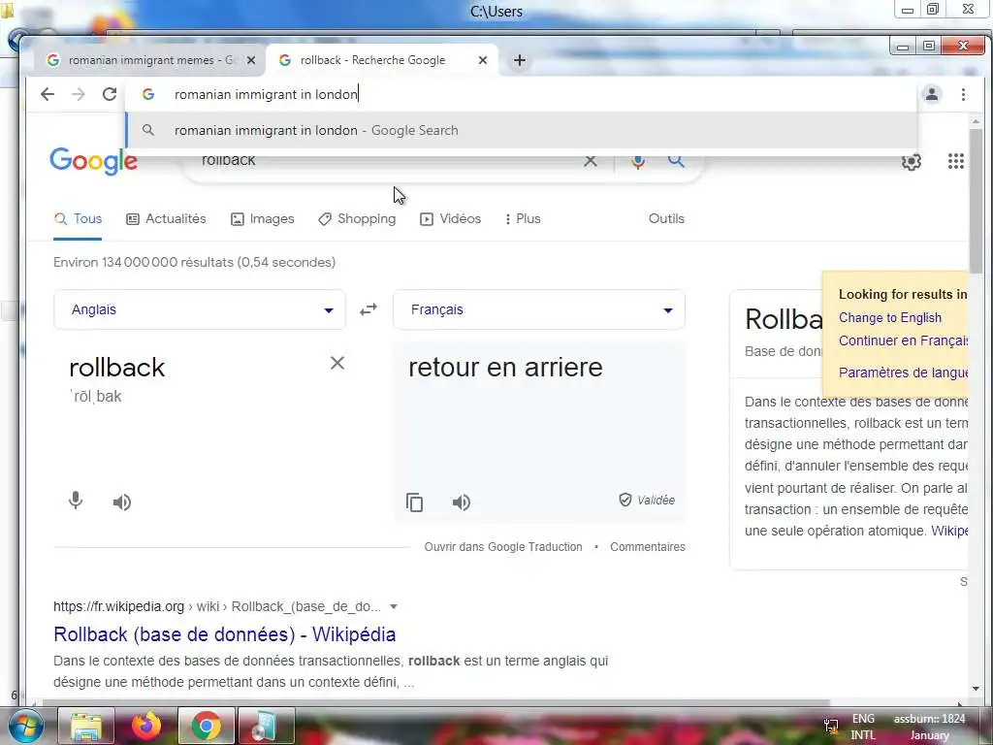
Task: Switch to the Shopping tab
Action: 357,218
